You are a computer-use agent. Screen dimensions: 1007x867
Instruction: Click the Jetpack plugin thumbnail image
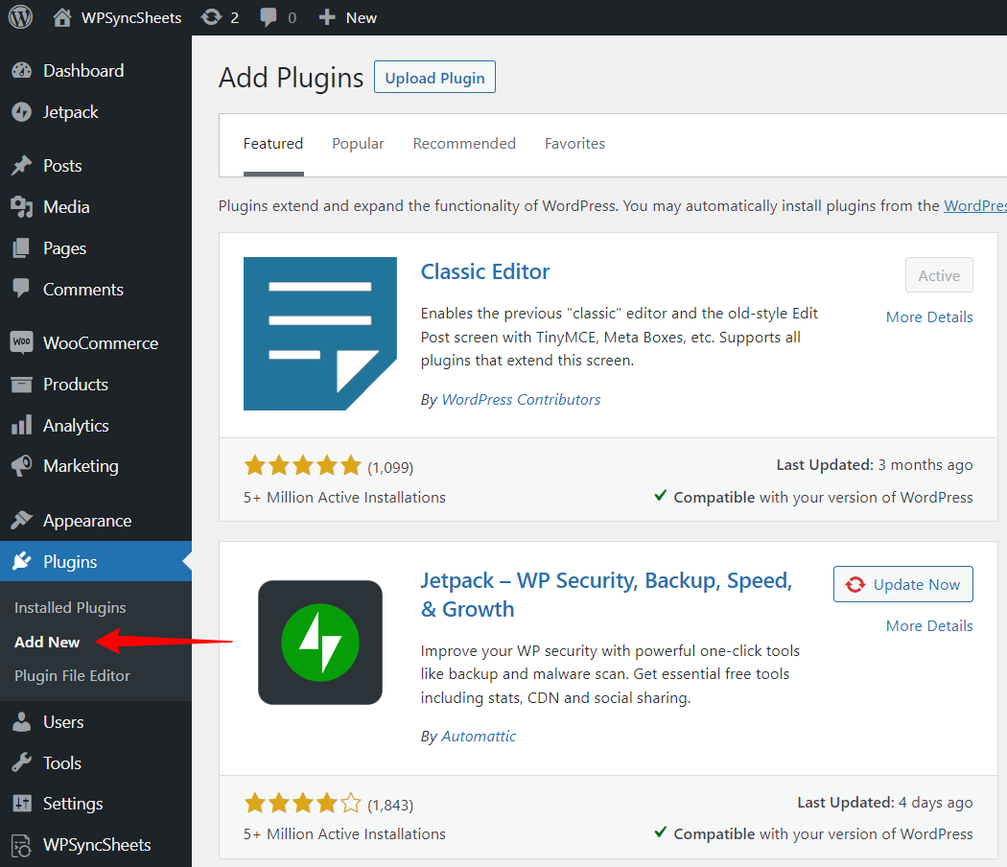click(x=320, y=643)
